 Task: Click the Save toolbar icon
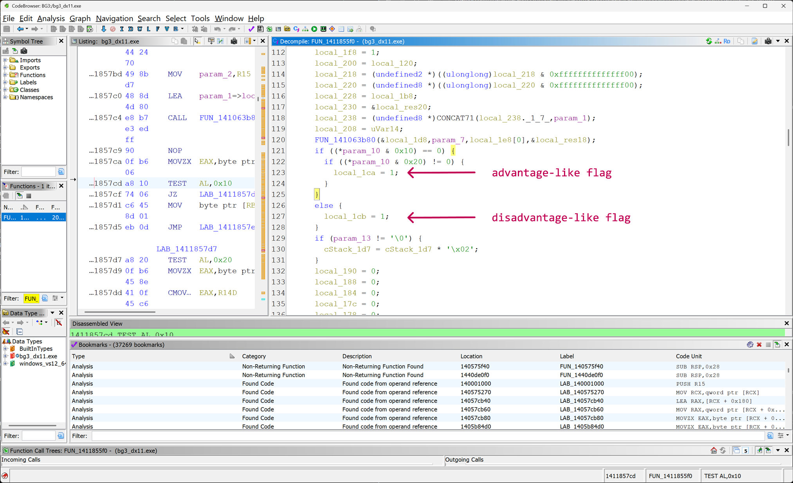(7, 29)
